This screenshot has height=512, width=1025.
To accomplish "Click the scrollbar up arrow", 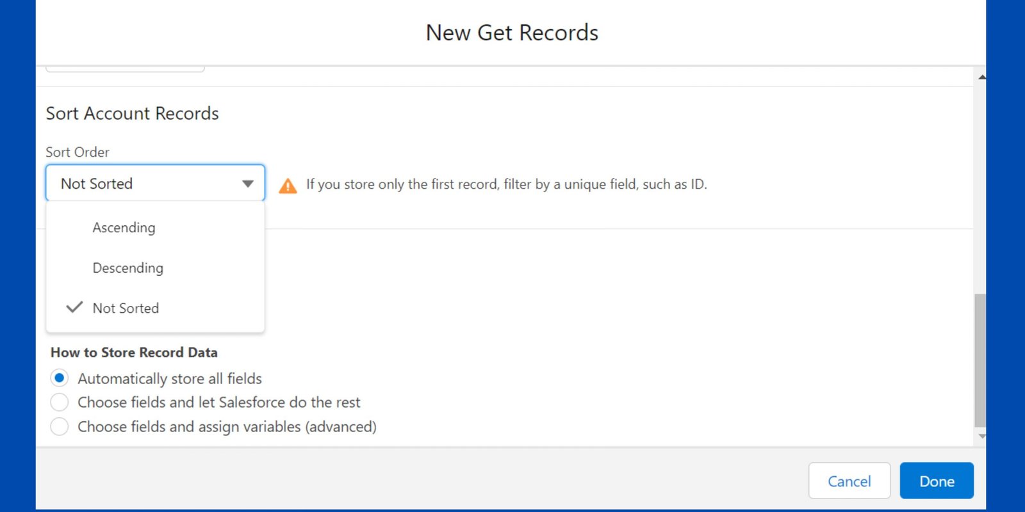I will (981, 77).
